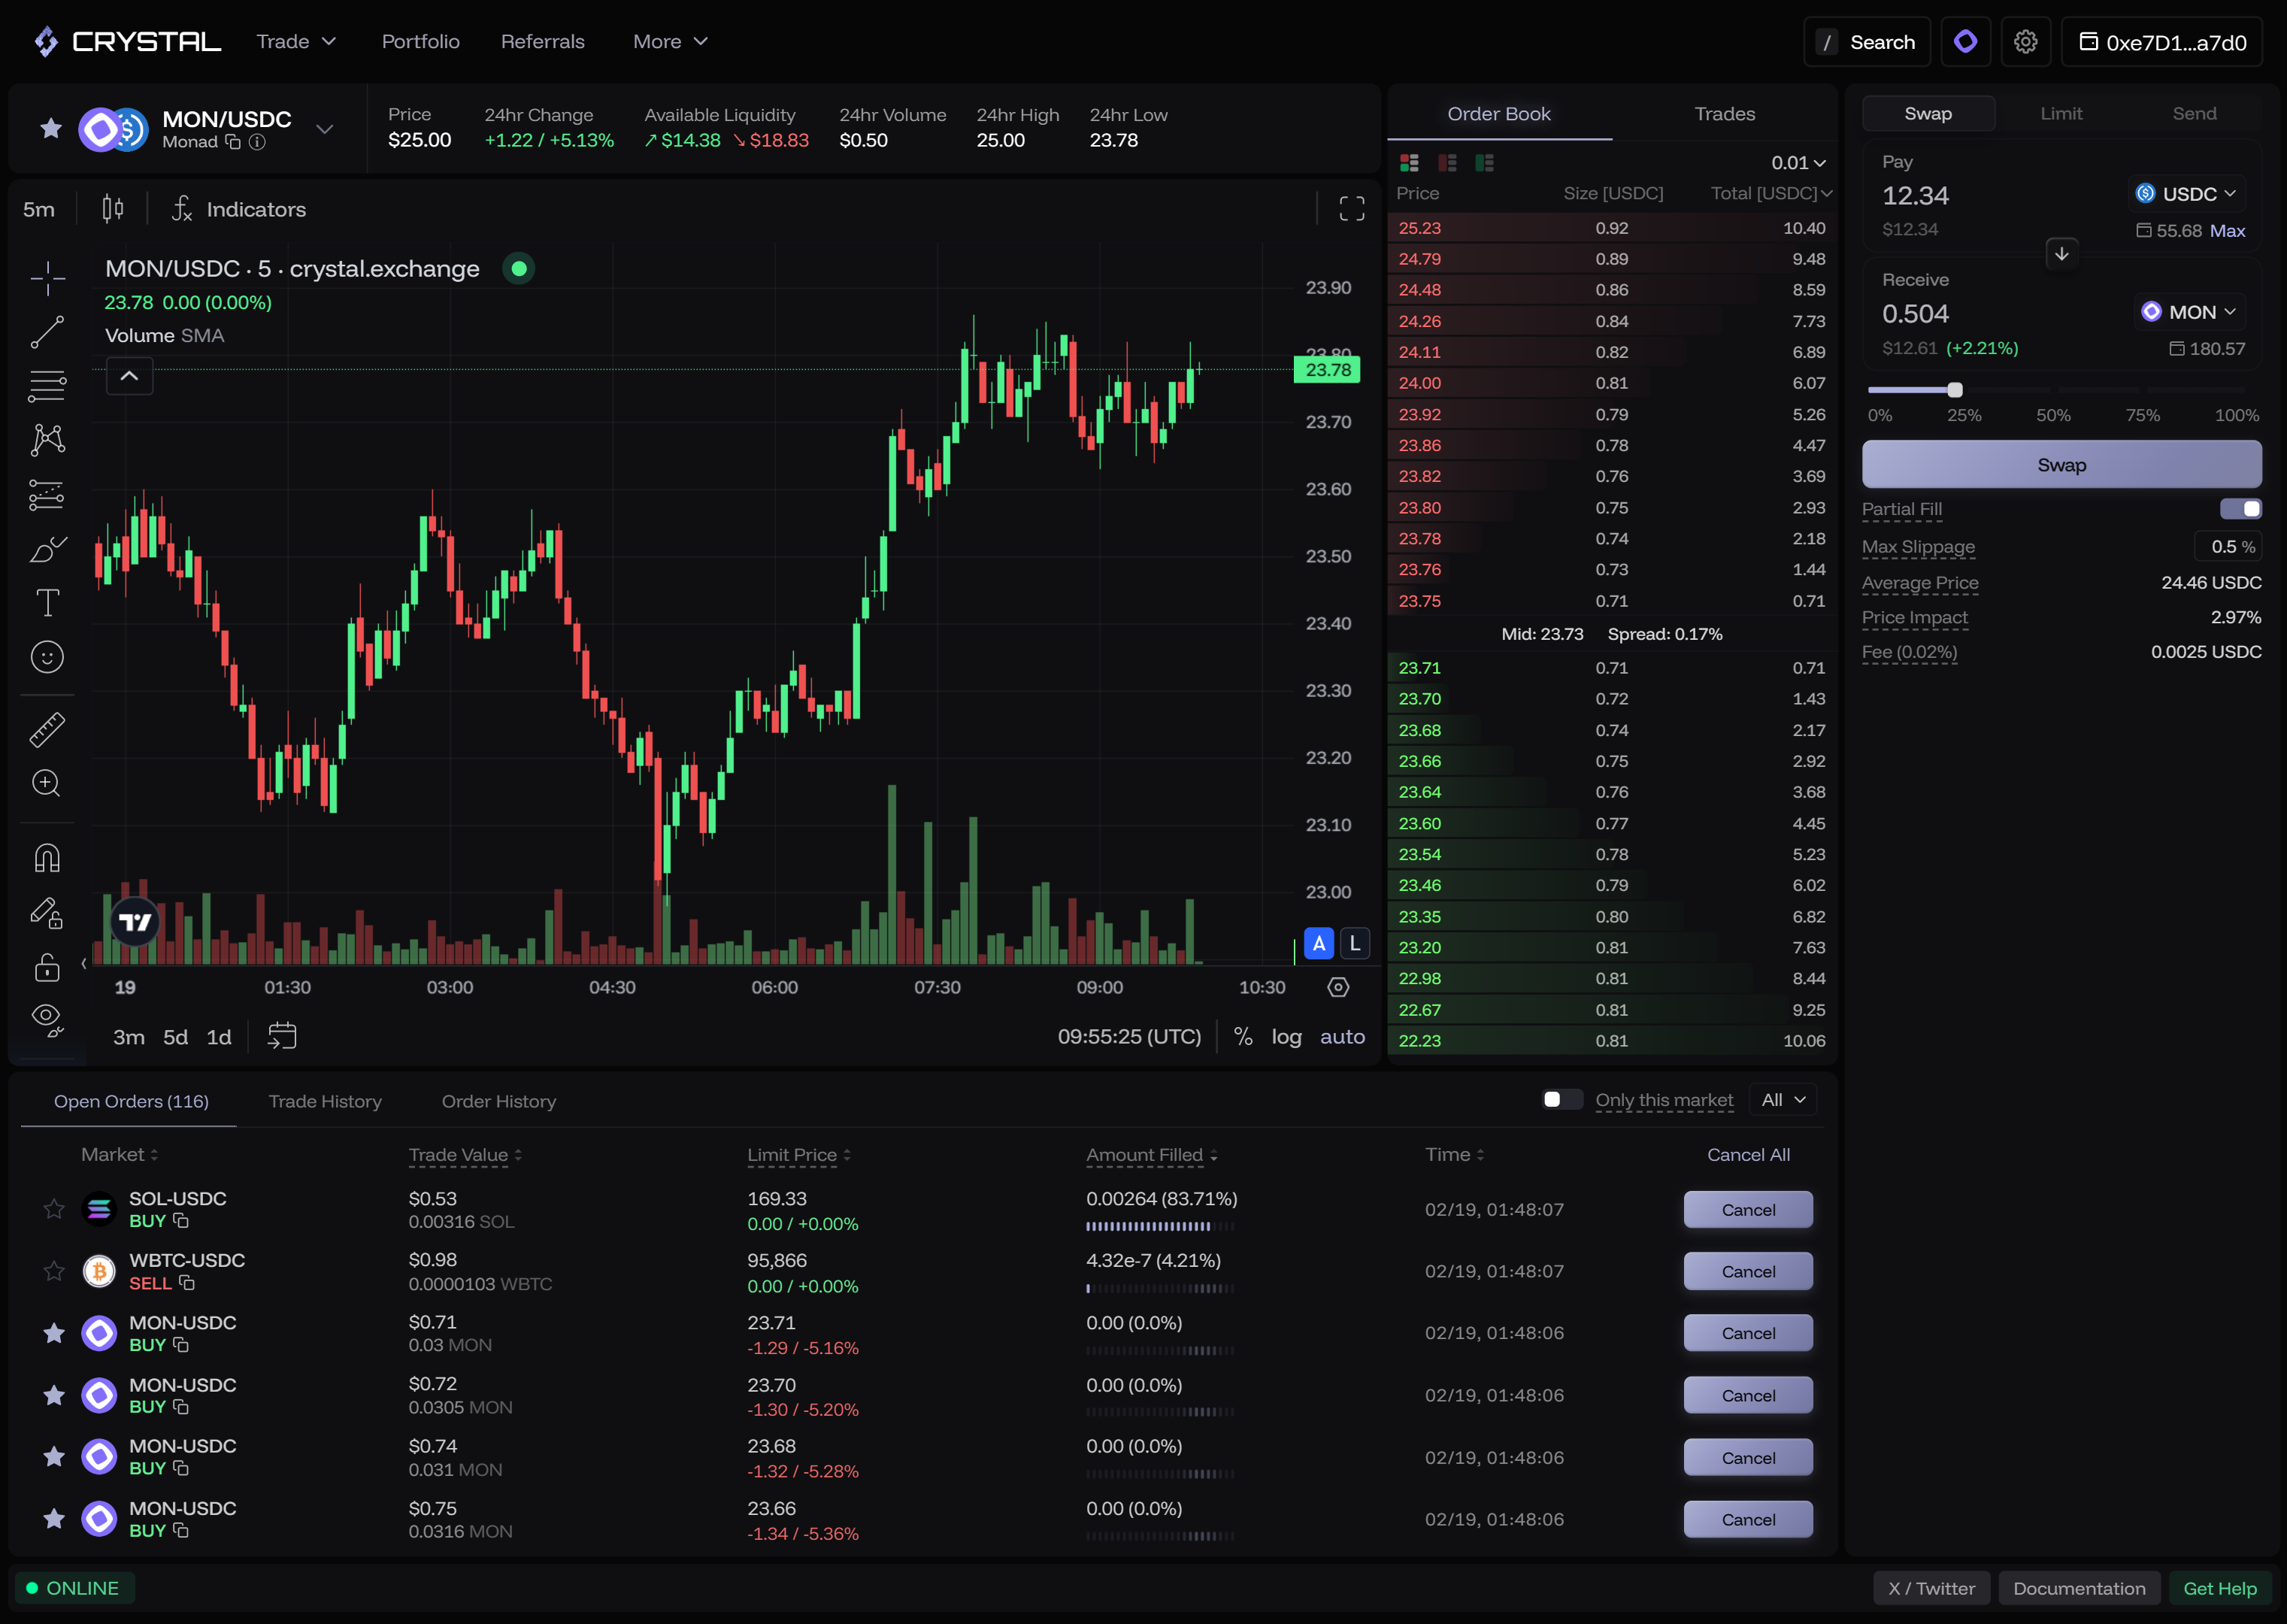Go to Portfolio page
Viewport: 2287px width, 1624px height.
tap(420, 41)
